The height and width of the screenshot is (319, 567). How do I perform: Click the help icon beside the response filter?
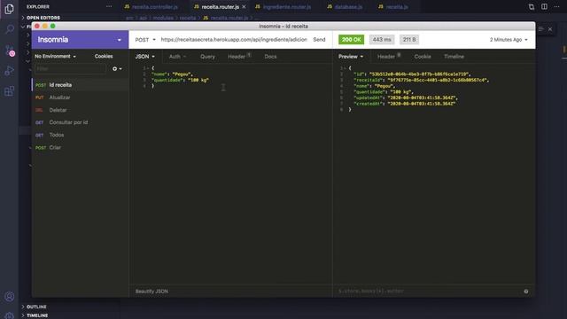(526, 292)
